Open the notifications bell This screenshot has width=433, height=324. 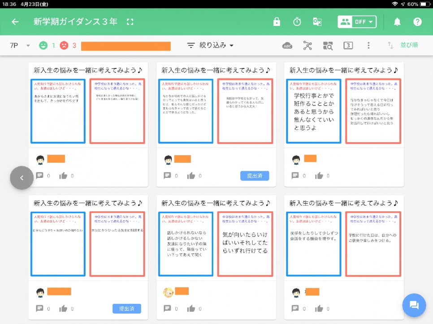[x=397, y=22]
